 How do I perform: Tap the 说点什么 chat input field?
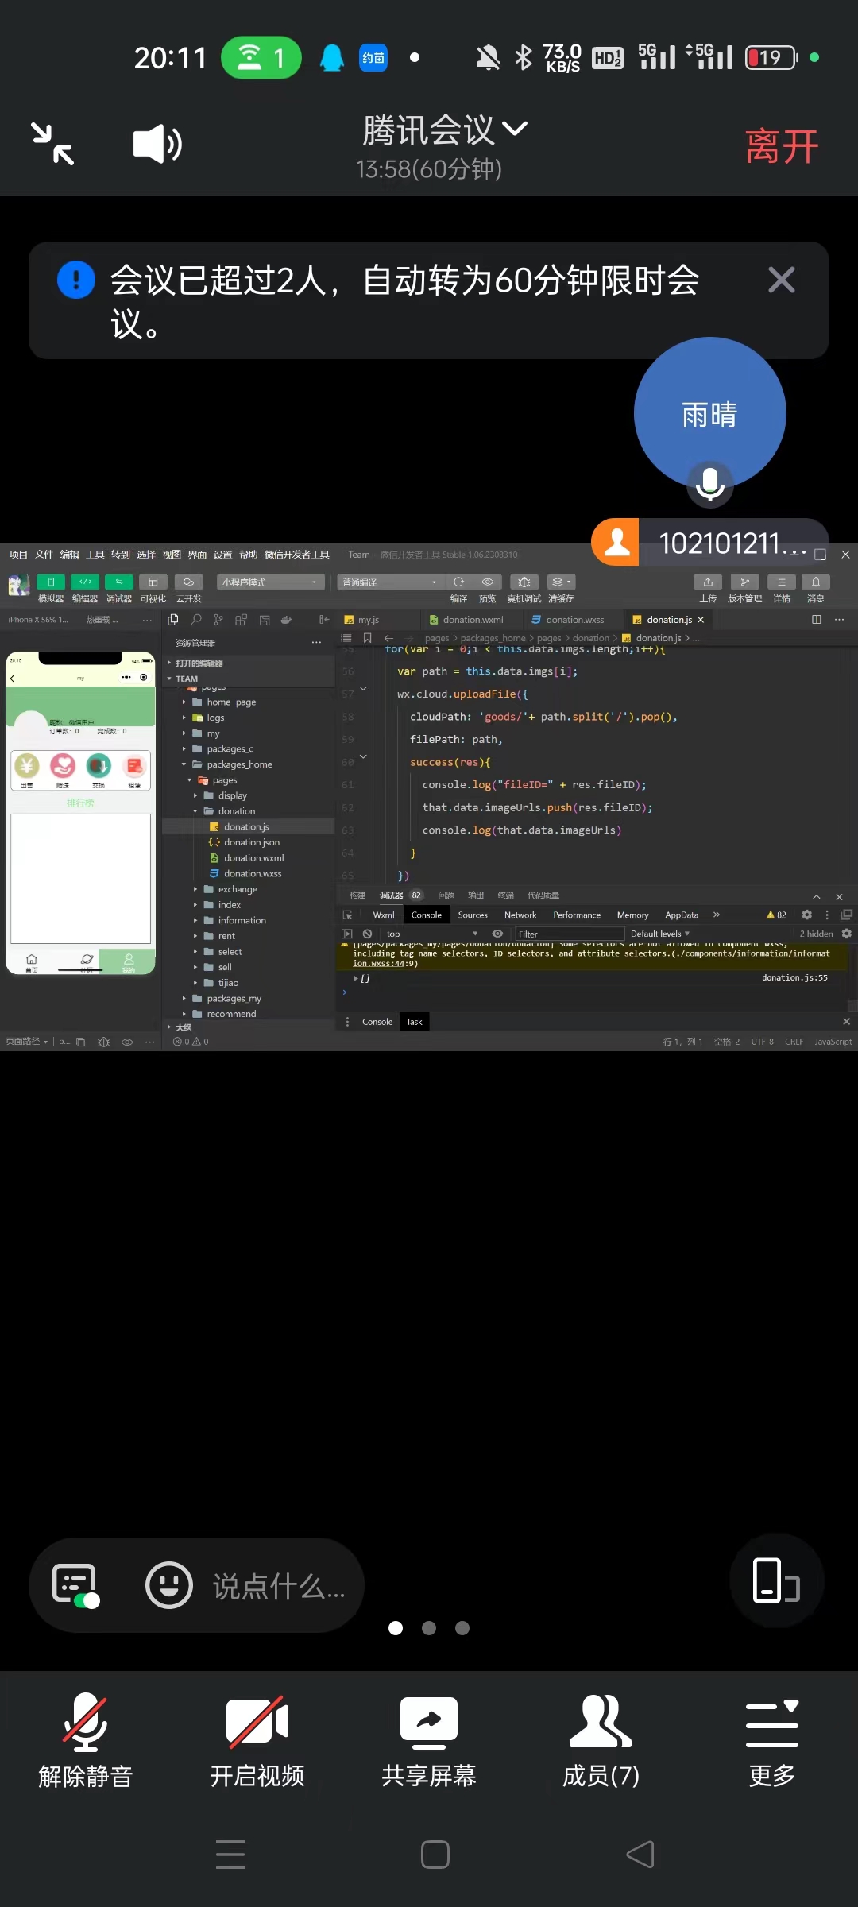(278, 1587)
